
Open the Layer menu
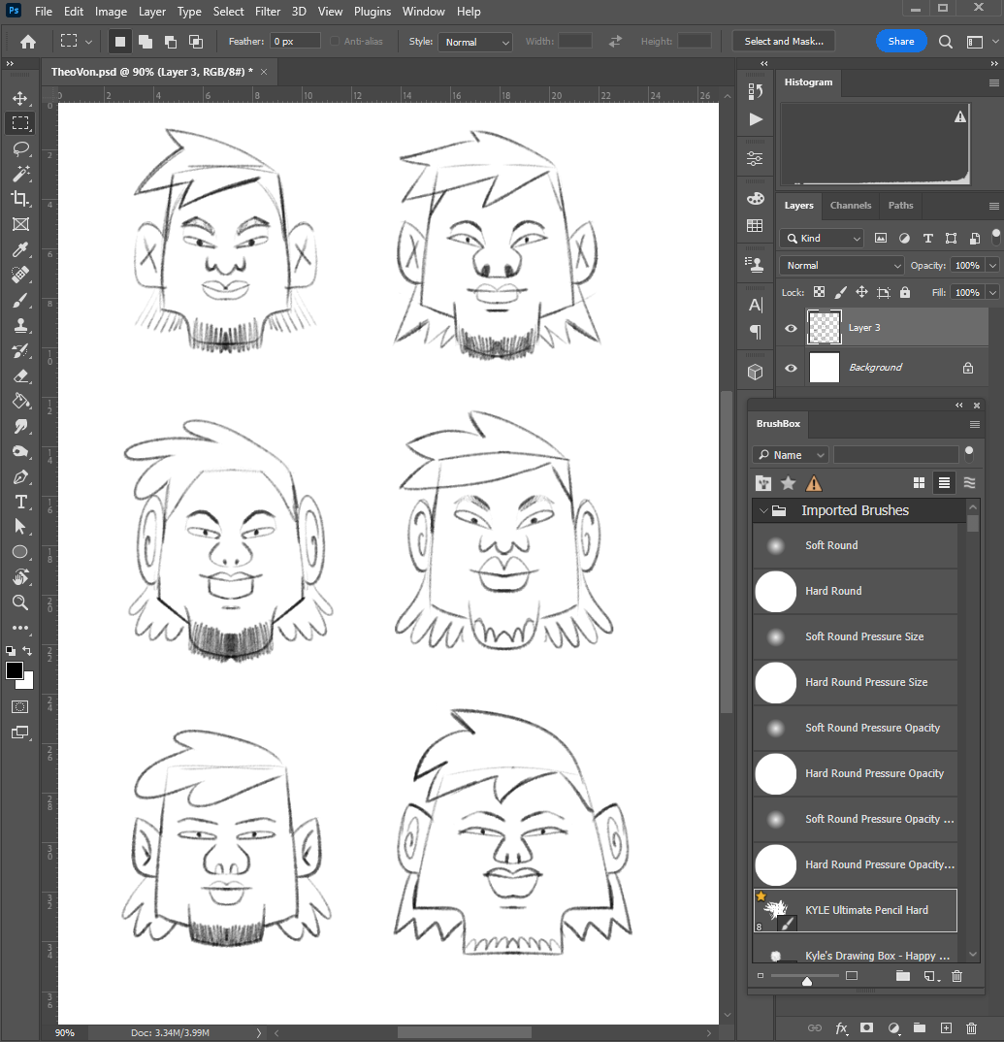[x=152, y=12]
